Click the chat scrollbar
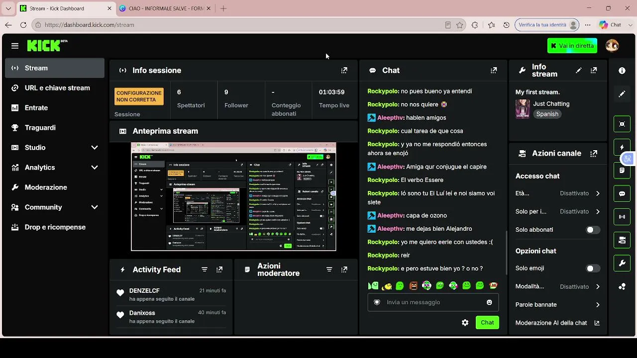 [x=506, y=253]
